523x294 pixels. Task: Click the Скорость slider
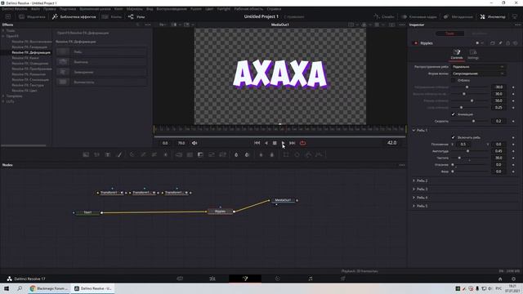(471, 122)
